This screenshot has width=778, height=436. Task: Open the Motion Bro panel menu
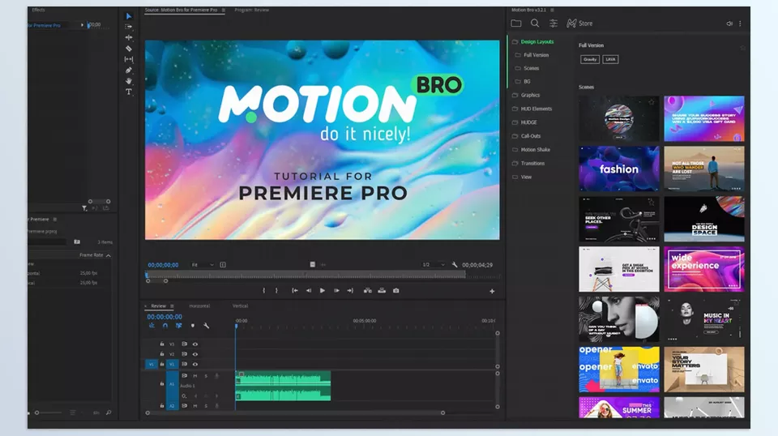point(552,10)
